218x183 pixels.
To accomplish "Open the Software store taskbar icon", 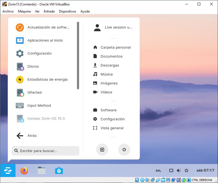I will click(x=59, y=171).
